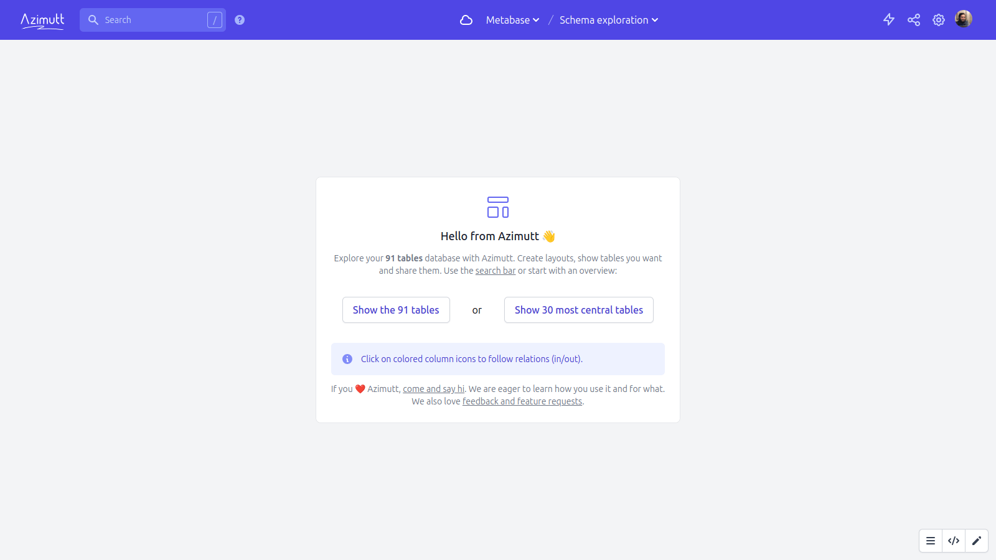The height and width of the screenshot is (560, 996).
Task: Open the come and say hi link
Action: 433,389
